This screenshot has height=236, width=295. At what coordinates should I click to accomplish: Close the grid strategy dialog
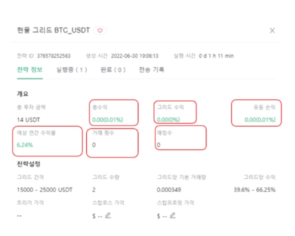[272, 31]
